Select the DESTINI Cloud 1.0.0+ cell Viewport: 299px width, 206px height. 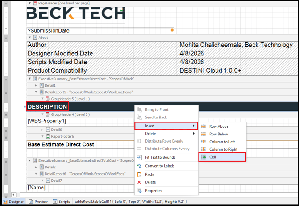(x=238, y=71)
